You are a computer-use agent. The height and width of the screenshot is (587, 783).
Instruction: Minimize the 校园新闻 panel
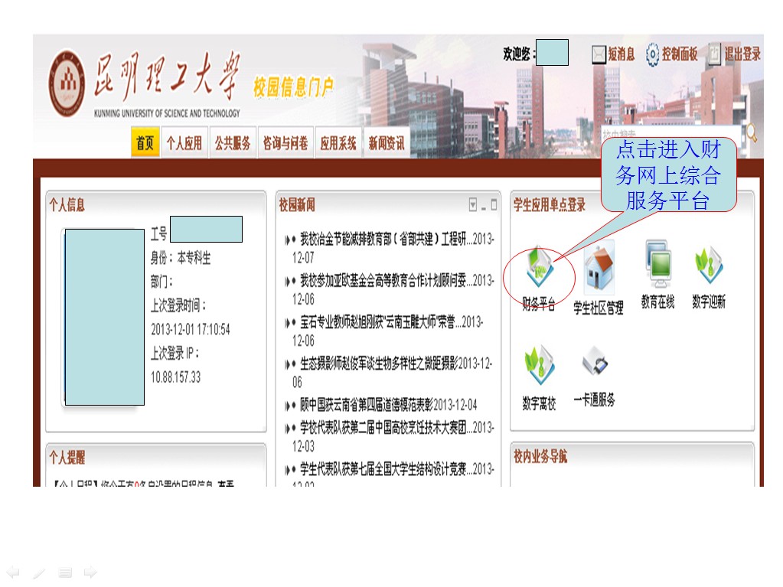point(484,204)
